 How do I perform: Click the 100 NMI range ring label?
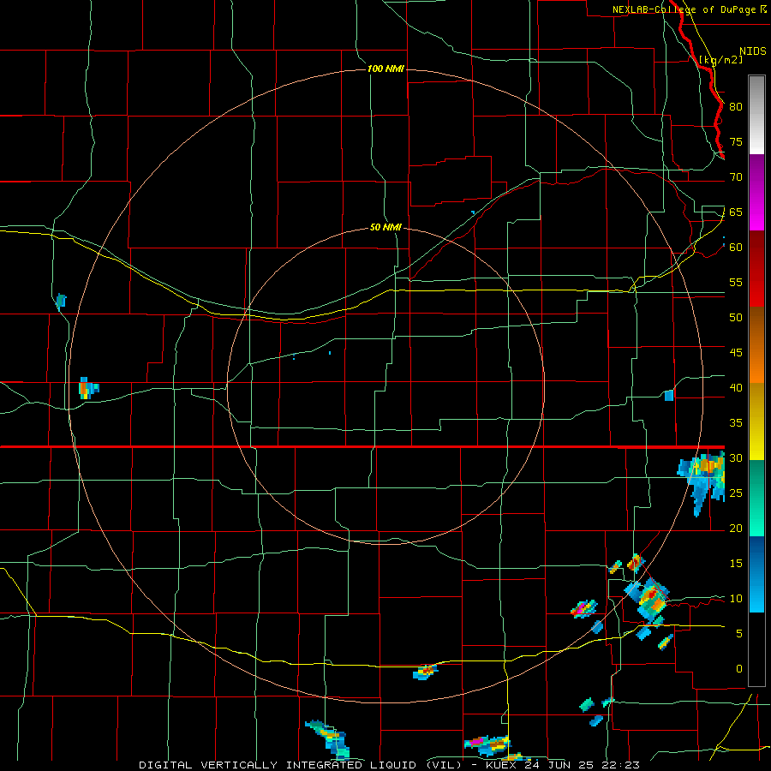pyautogui.click(x=385, y=69)
